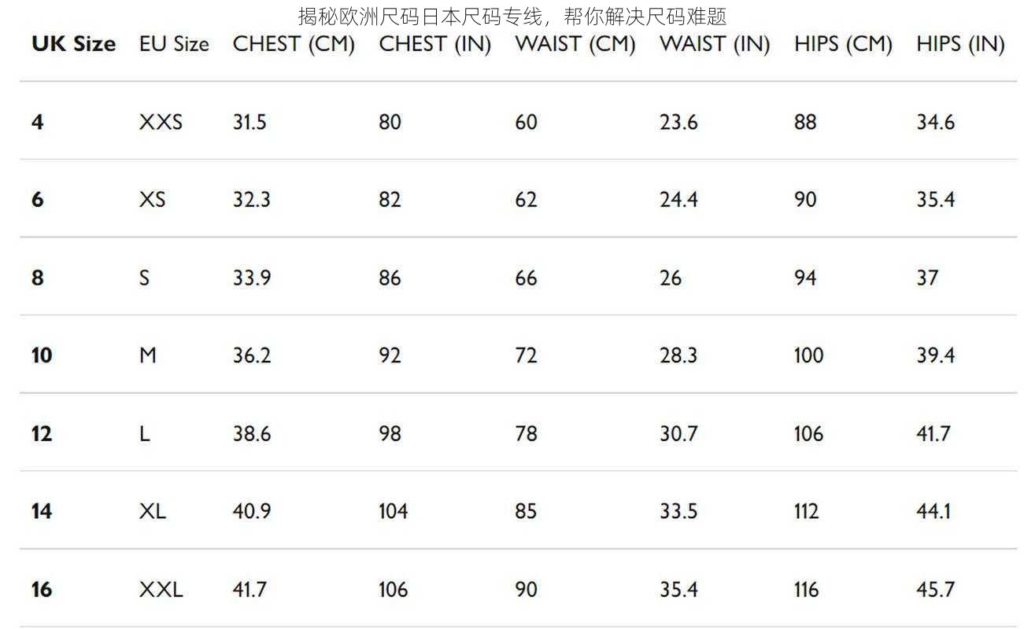Image resolution: width=1024 pixels, height=629 pixels.
Task: Select the XL EU size cell
Action: (153, 511)
